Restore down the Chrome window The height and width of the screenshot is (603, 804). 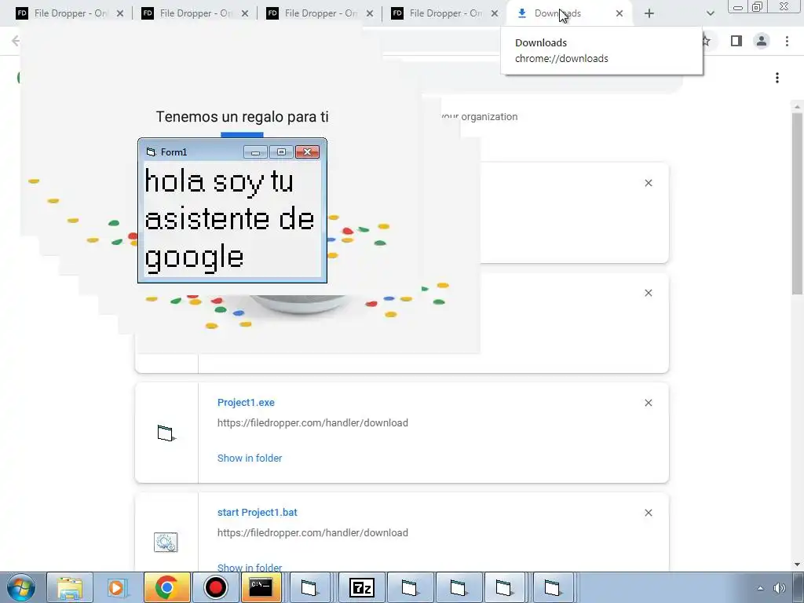point(757,6)
